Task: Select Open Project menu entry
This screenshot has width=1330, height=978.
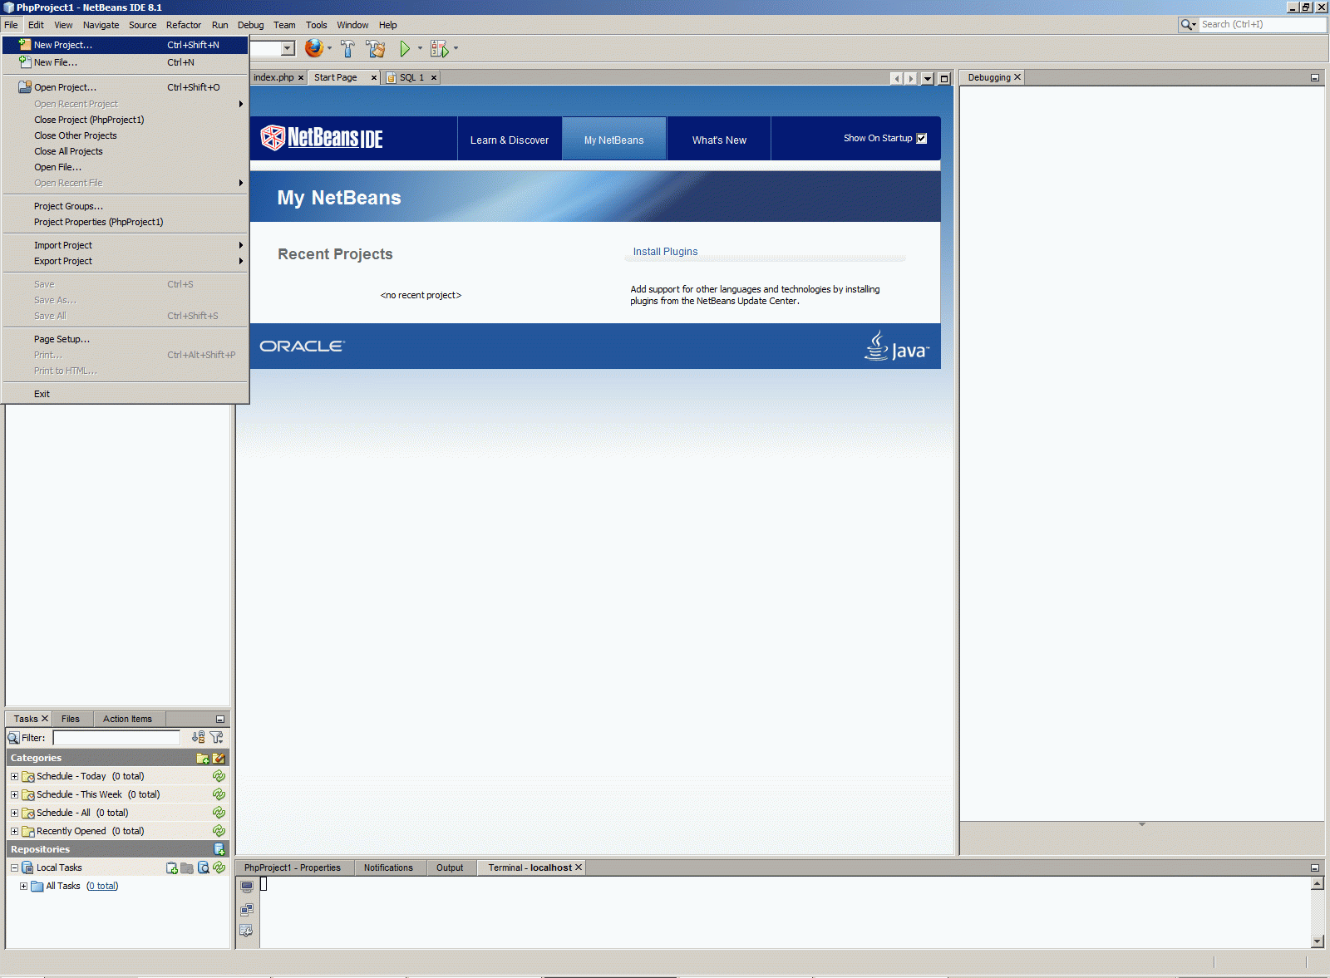Action: (126, 87)
